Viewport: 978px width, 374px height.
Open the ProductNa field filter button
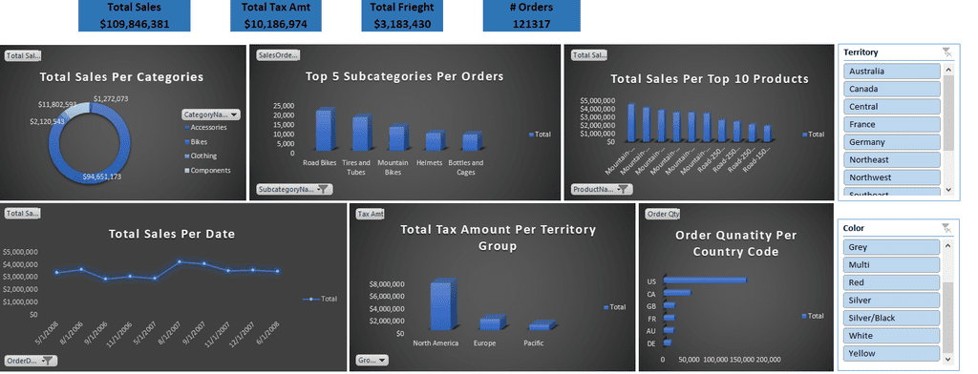(x=602, y=189)
